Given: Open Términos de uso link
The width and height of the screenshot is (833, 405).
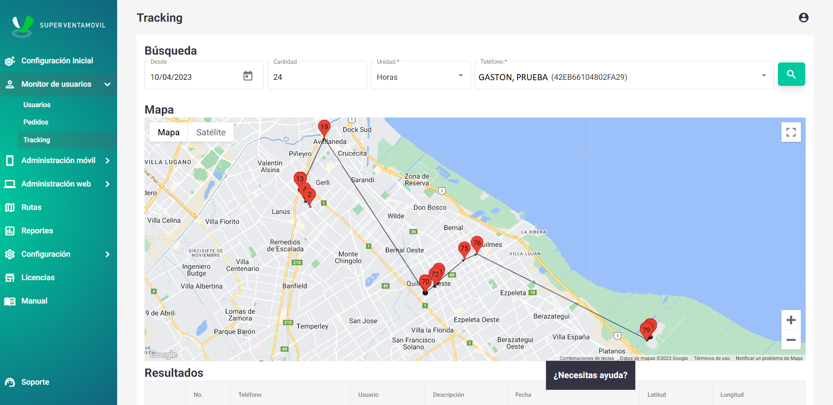Looking at the screenshot, I should 712,358.
